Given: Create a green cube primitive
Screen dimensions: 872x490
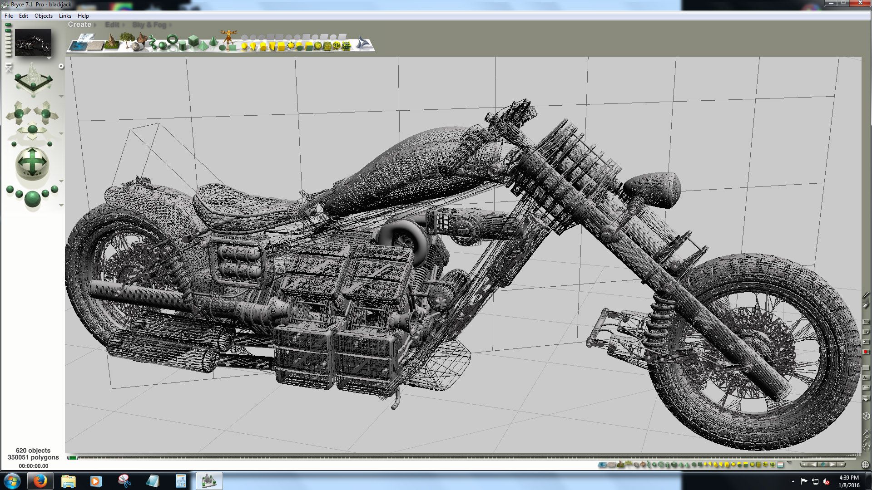Looking at the screenshot, I should click(x=193, y=41).
